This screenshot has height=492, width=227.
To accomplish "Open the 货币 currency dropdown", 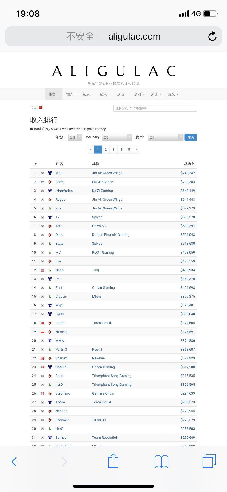I will (x=166, y=137).
